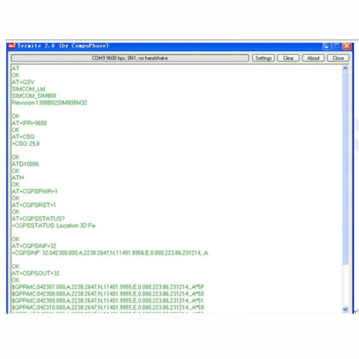Click the $GPRMC,042310.000 line

point(108,307)
